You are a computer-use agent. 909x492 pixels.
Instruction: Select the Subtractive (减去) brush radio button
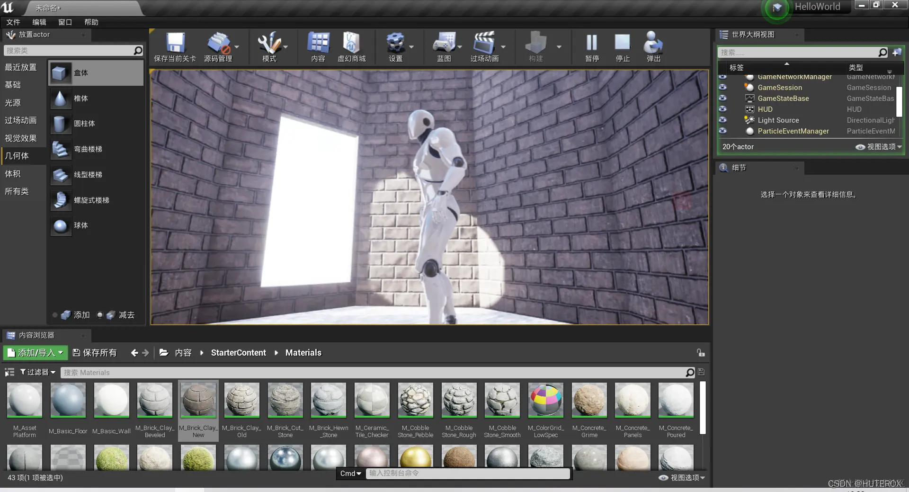(x=99, y=315)
